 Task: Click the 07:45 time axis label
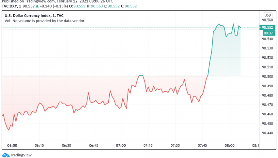[202, 145]
